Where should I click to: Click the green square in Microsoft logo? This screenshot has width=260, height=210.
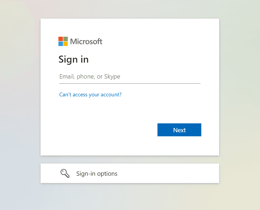65,39
